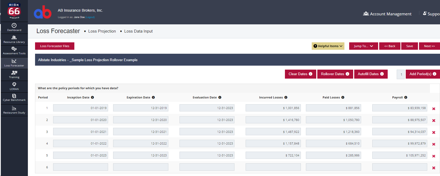Click the number of periods input field
Screen dimensions: 440x176
(401, 74)
